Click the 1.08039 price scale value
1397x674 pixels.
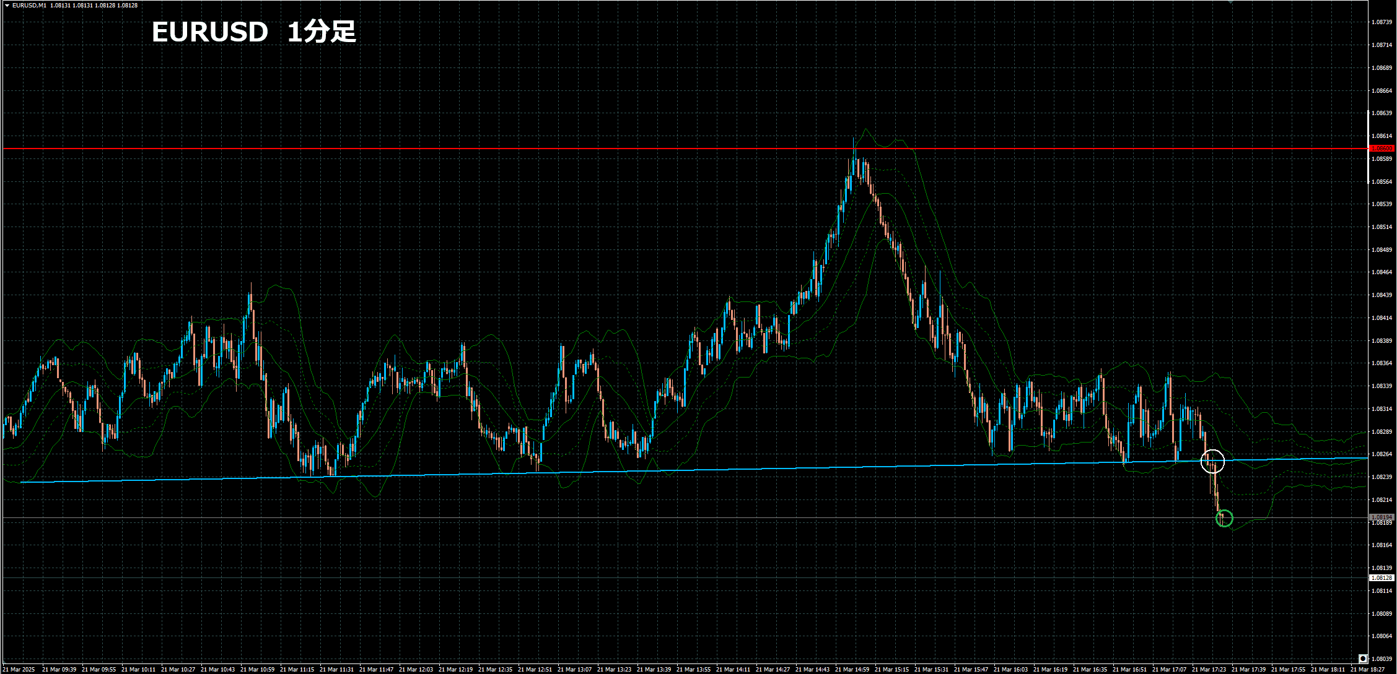(x=1383, y=659)
